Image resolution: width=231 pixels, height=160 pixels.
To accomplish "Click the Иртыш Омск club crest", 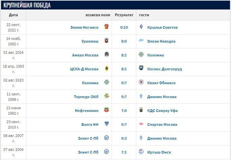I will [141, 152].
